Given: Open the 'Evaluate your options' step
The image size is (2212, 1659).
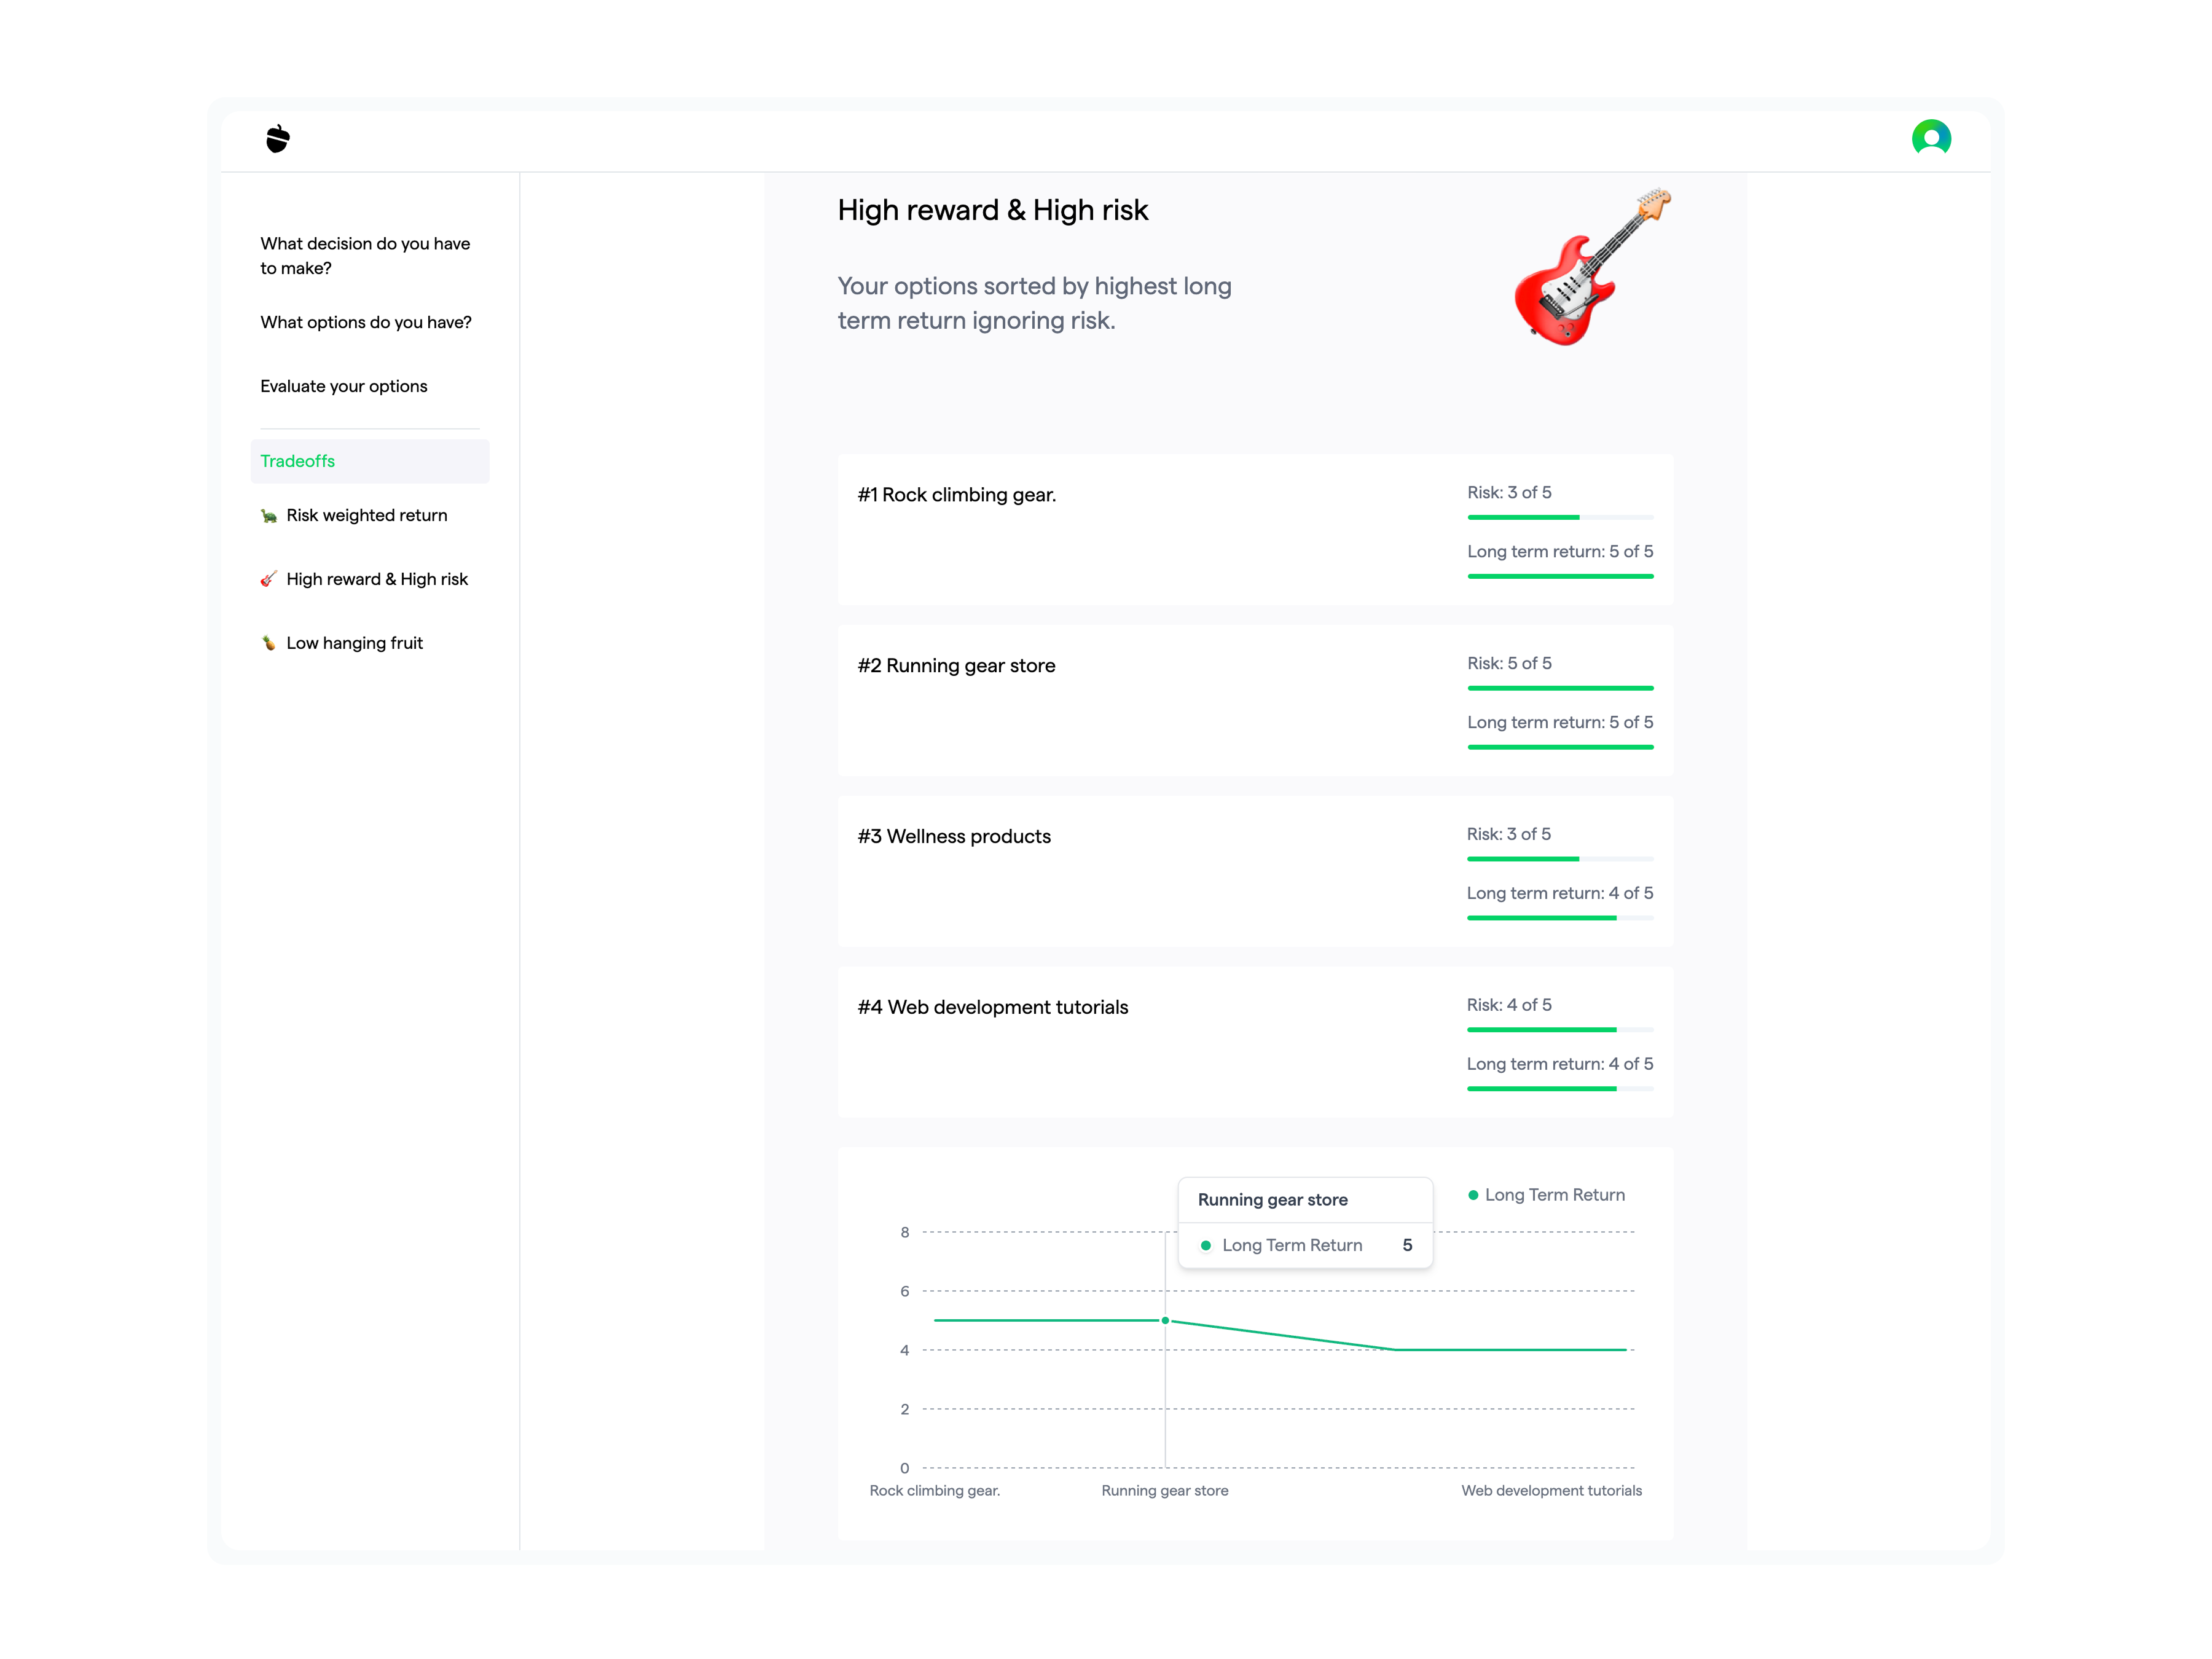Looking at the screenshot, I should pos(344,386).
